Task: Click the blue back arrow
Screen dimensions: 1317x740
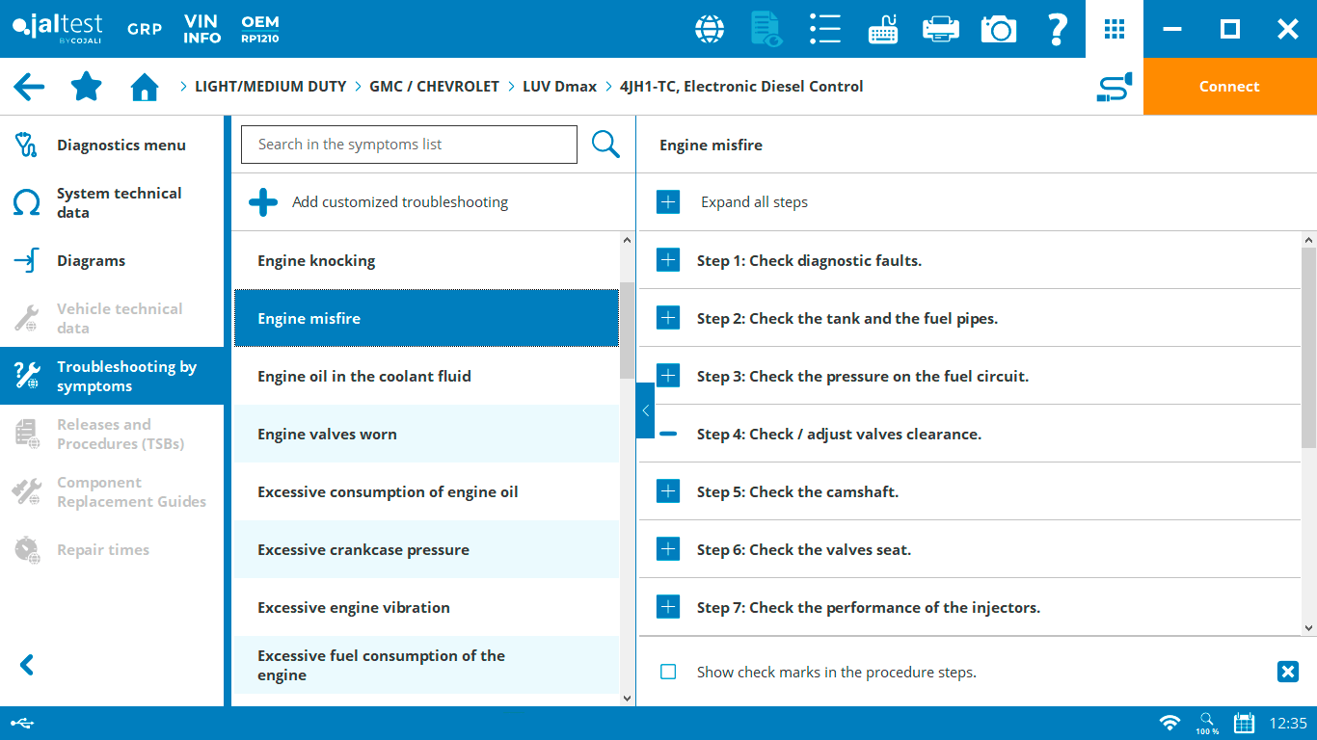Action: click(x=29, y=87)
